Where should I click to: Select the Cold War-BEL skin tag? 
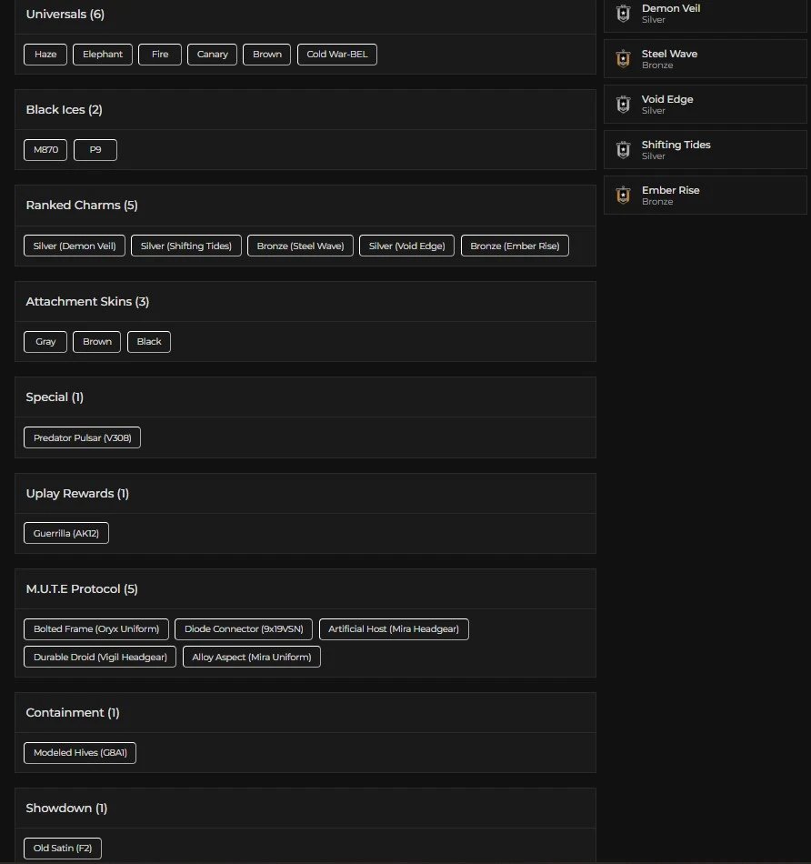pos(337,55)
